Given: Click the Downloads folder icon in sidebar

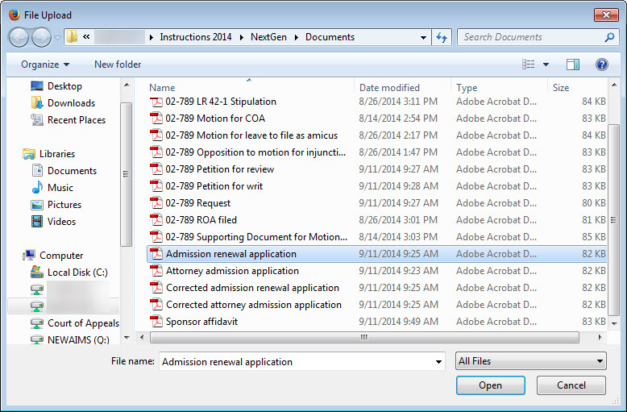Looking at the screenshot, I should 37,103.
